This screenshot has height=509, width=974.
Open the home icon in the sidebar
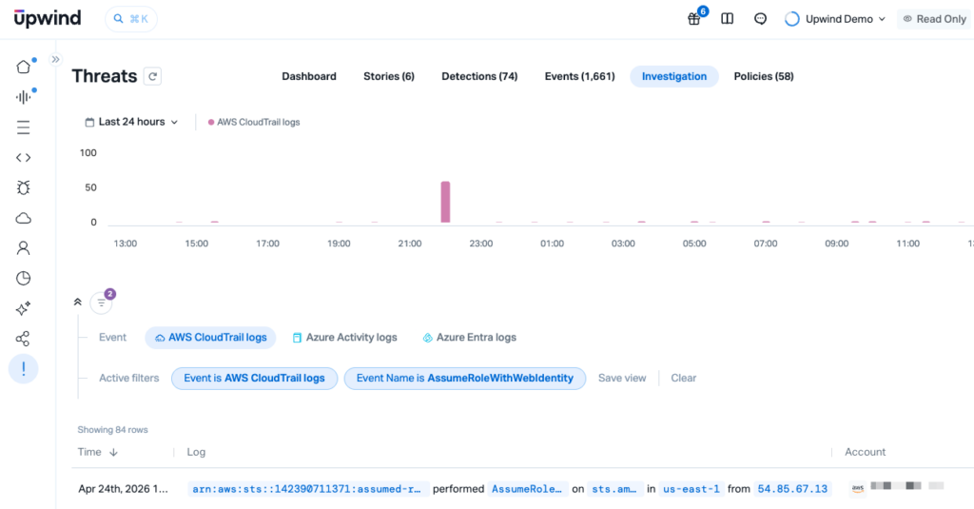coord(23,67)
